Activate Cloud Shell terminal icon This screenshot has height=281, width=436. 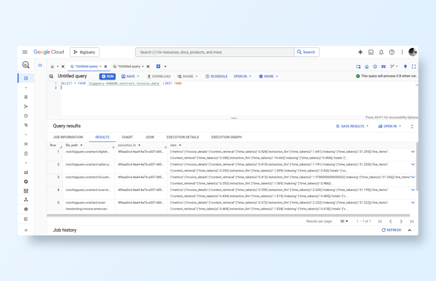(x=371, y=52)
